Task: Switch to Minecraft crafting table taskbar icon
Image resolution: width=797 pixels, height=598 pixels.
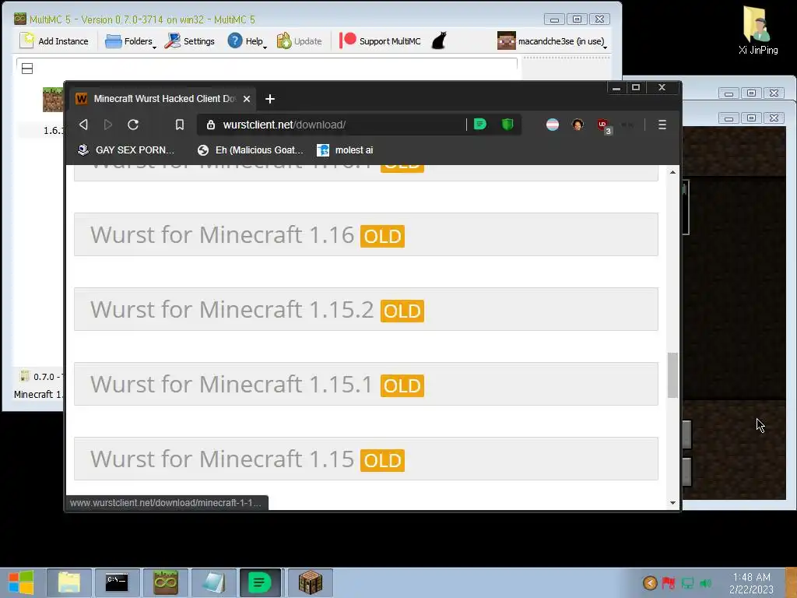Action: 311,582
